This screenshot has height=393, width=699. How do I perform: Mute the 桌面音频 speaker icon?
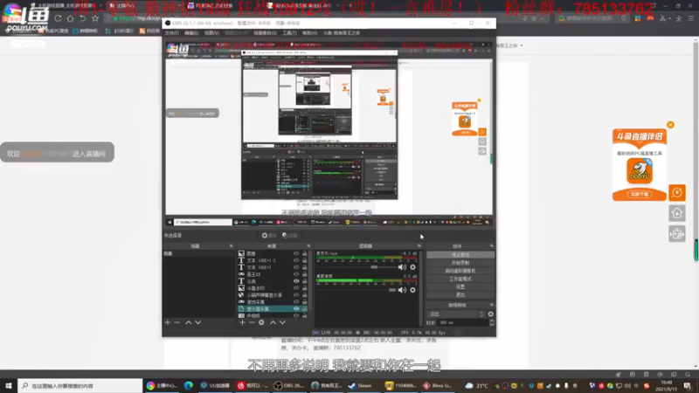tap(402, 290)
